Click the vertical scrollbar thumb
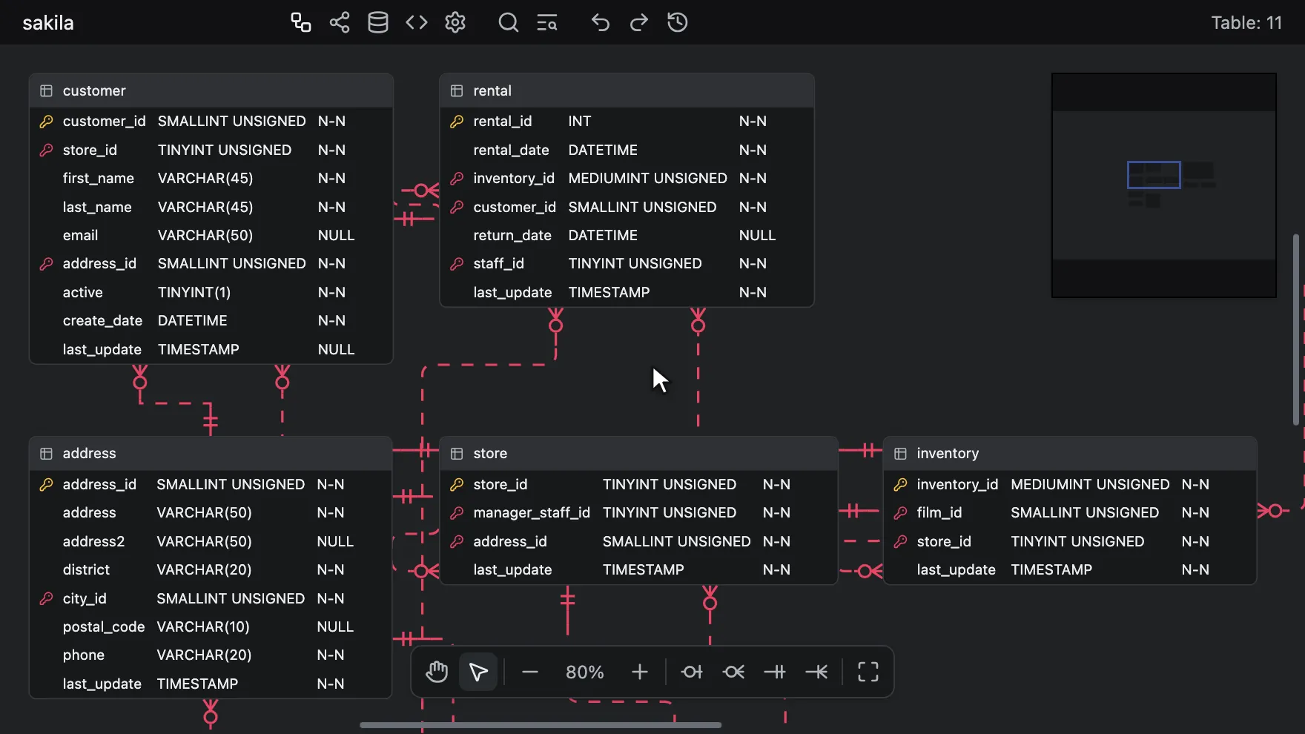 click(1296, 330)
